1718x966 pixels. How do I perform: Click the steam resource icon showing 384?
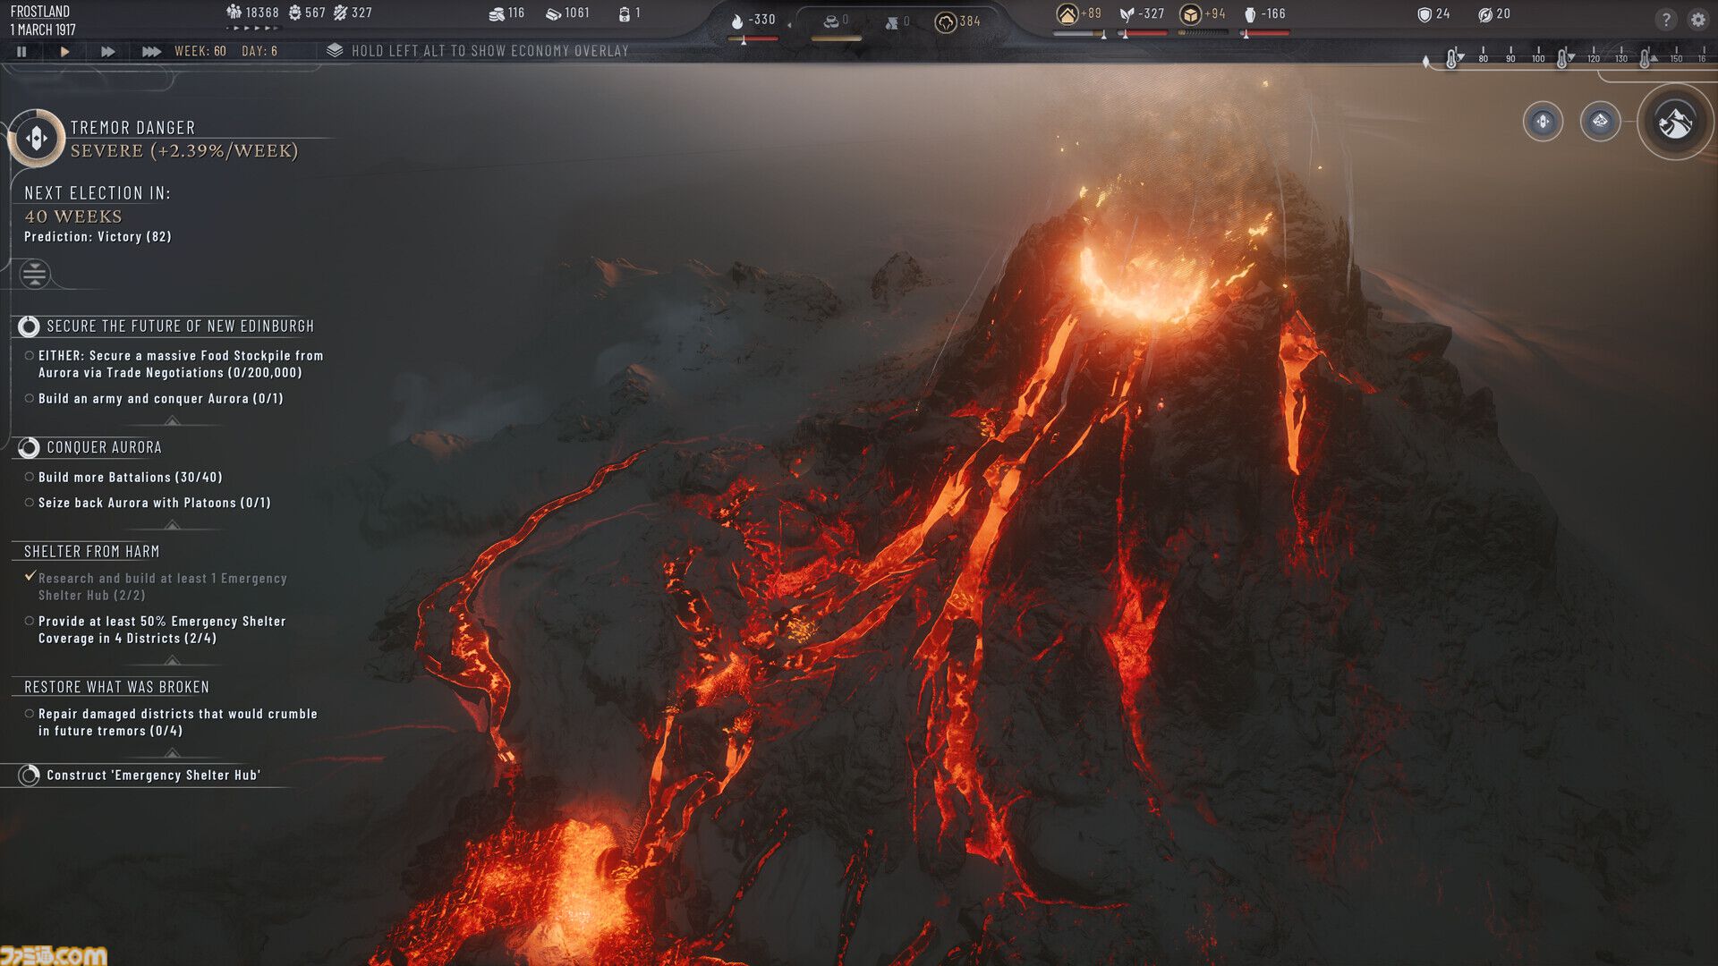[x=946, y=21]
